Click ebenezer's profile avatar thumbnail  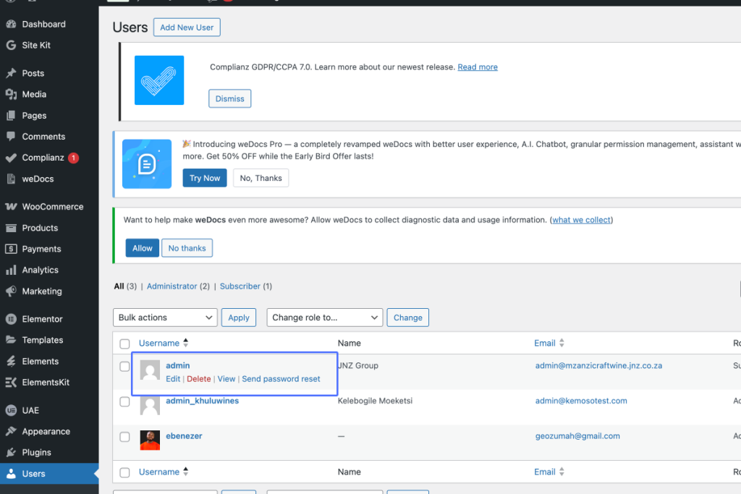[151, 440]
